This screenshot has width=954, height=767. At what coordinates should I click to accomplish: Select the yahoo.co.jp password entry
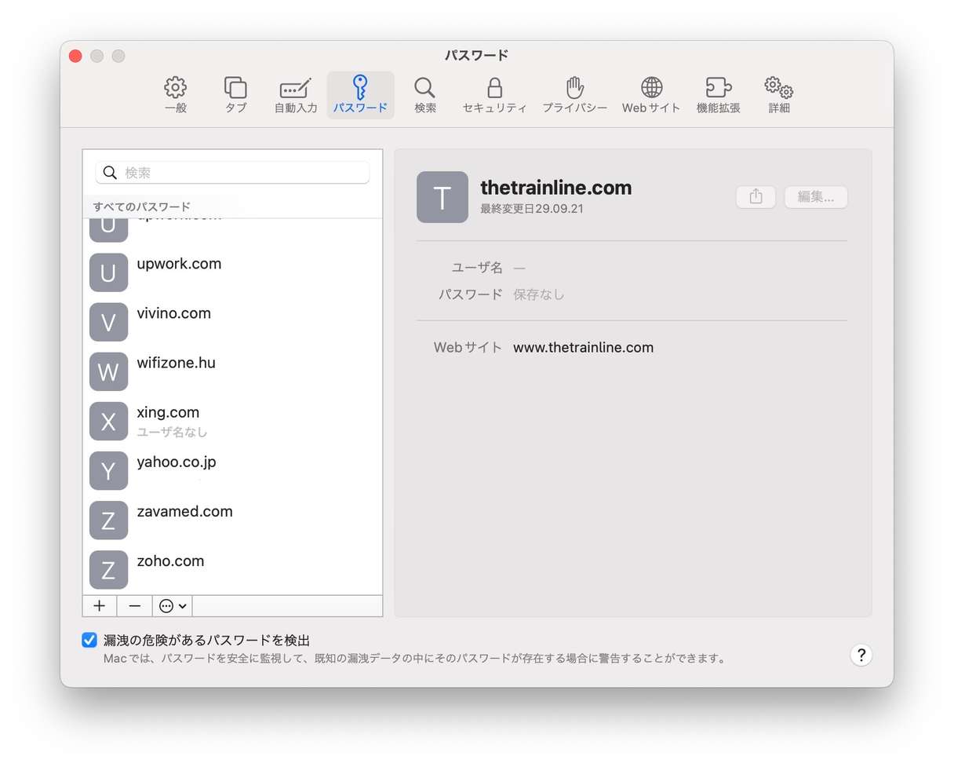pyautogui.click(x=232, y=470)
